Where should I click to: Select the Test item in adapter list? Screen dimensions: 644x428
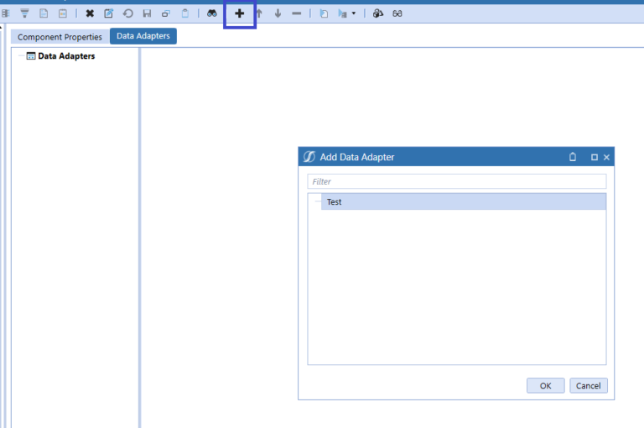(335, 202)
